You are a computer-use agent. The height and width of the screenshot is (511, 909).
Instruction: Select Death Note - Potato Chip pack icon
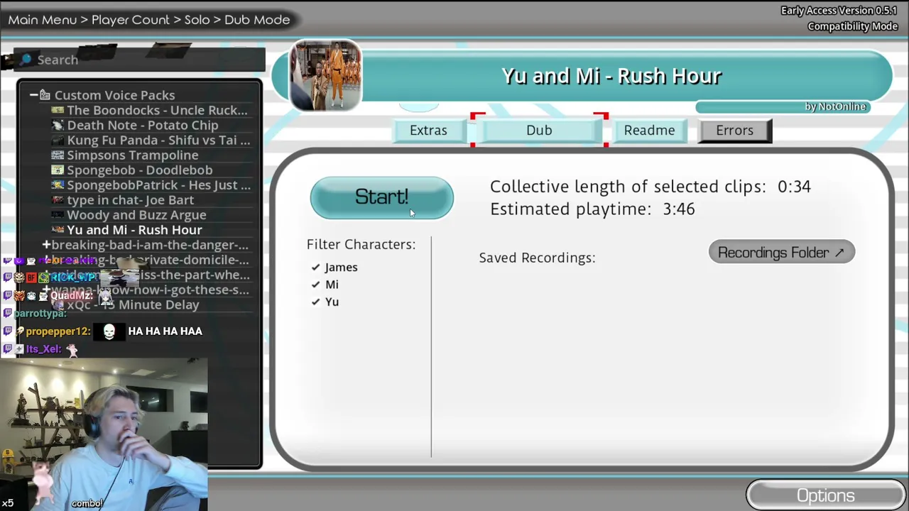58,125
